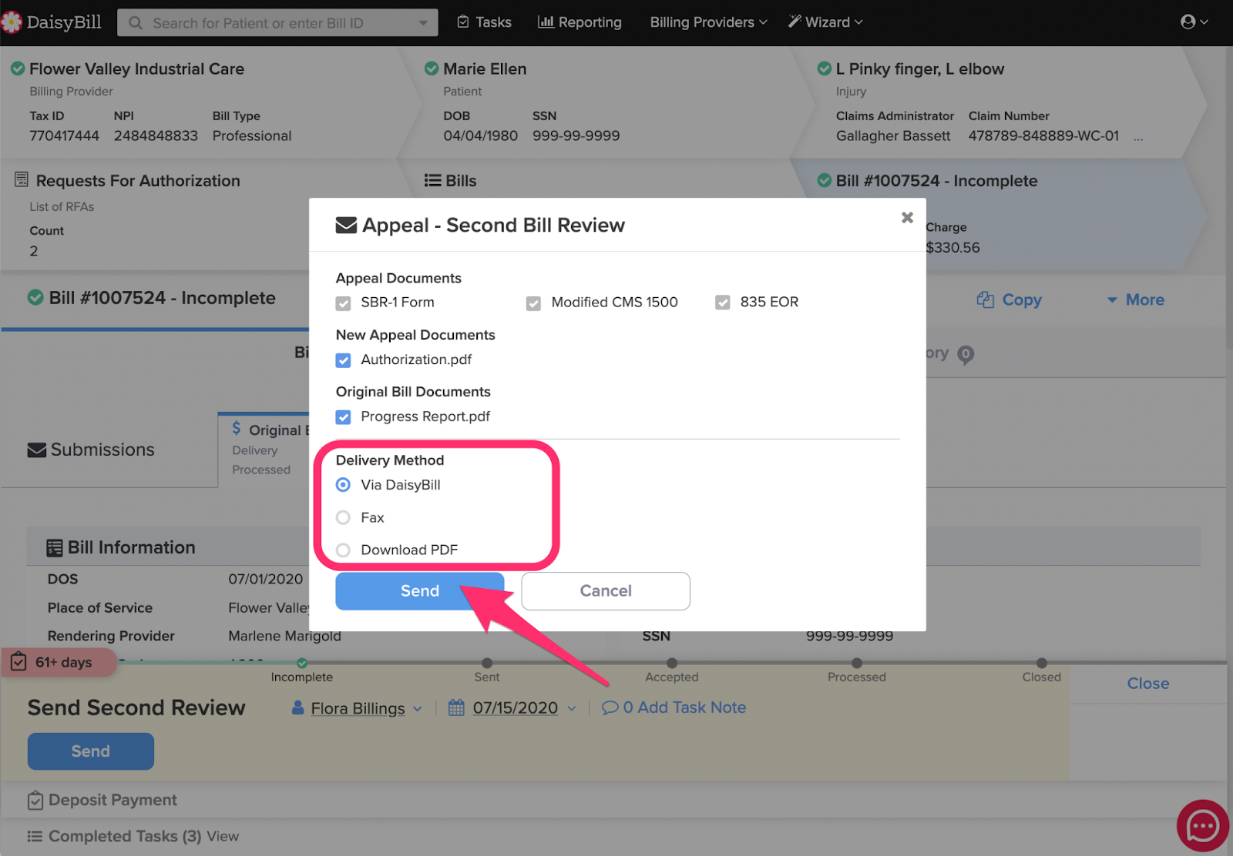Click the Completed Tasks list icon
This screenshot has height=856, width=1233.
click(x=35, y=836)
